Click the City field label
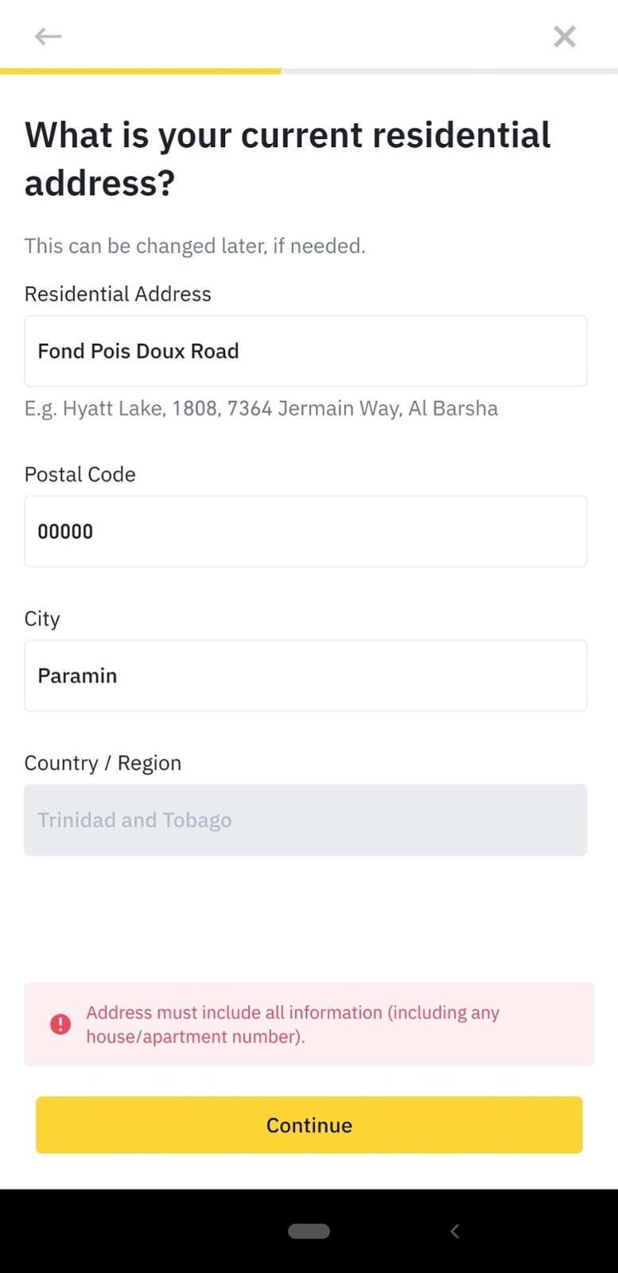 coord(42,618)
